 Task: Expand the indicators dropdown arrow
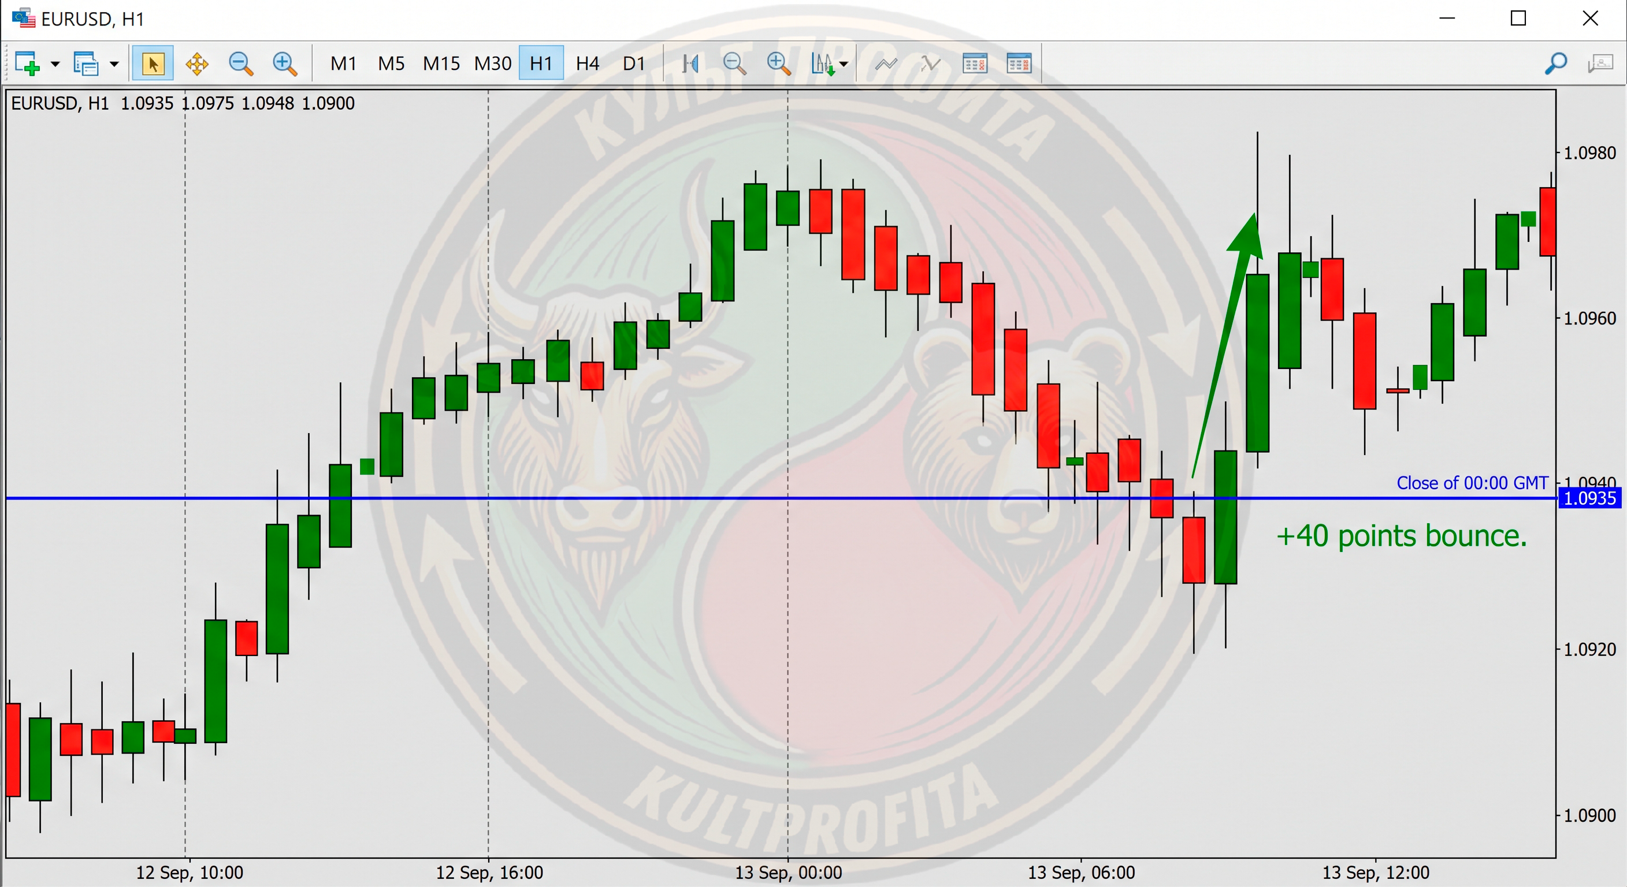click(x=844, y=64)
